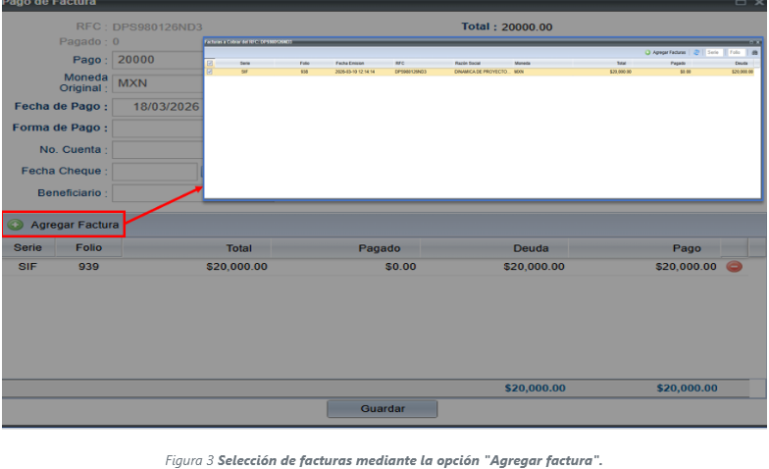The width and height of the screenshot is (769, 469).
Task: Click the No. Cuenta input field
Action: click(157, 150)
